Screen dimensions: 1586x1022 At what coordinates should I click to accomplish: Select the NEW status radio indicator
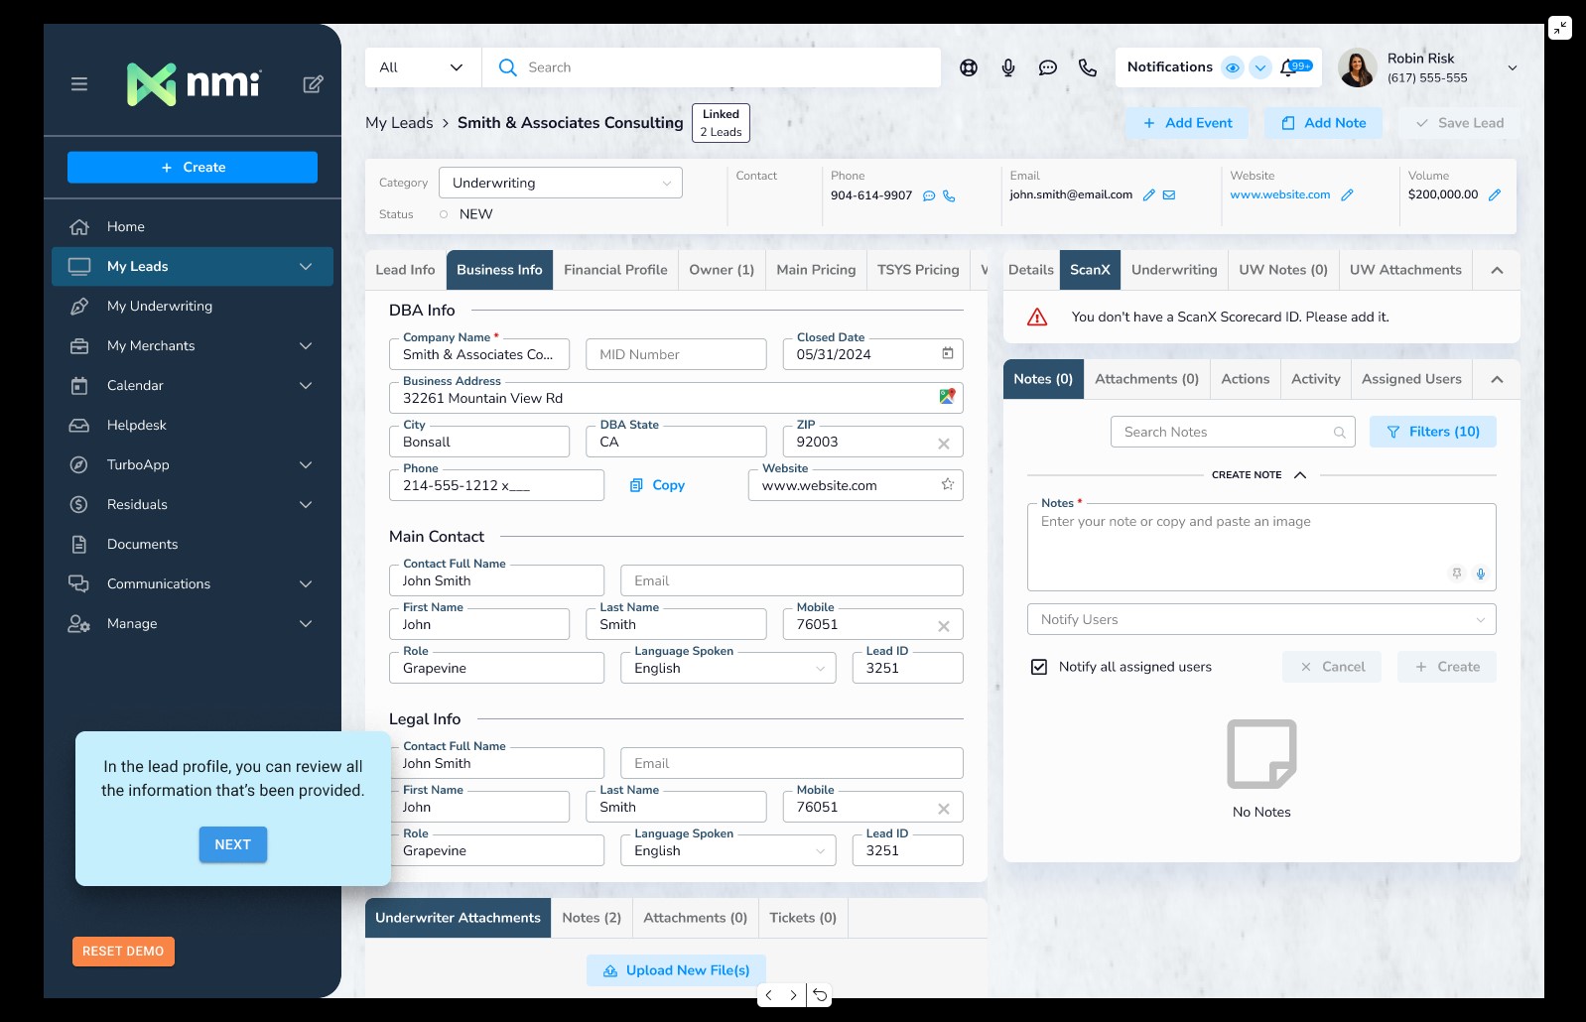coord(444,214)
